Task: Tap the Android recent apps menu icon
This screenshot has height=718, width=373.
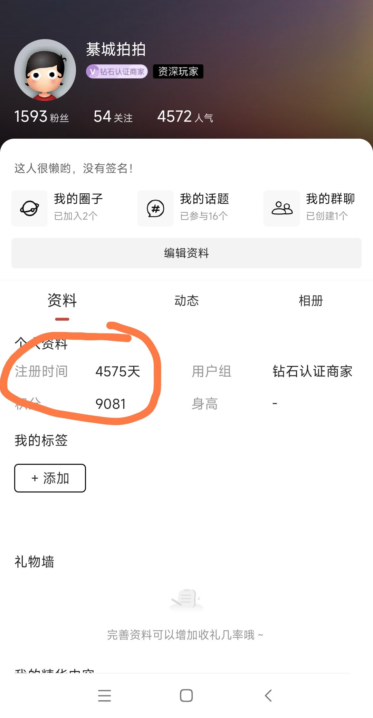Action: pos(104,696)
